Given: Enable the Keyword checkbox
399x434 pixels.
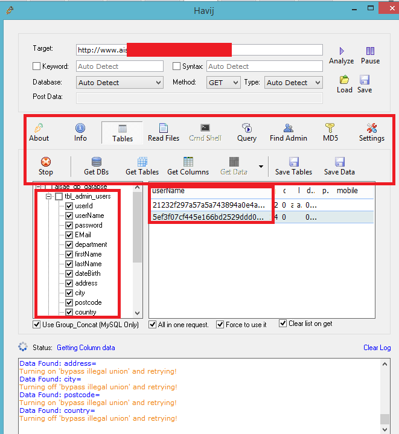Looking at the screenshot, I should [x=37, y=66].
